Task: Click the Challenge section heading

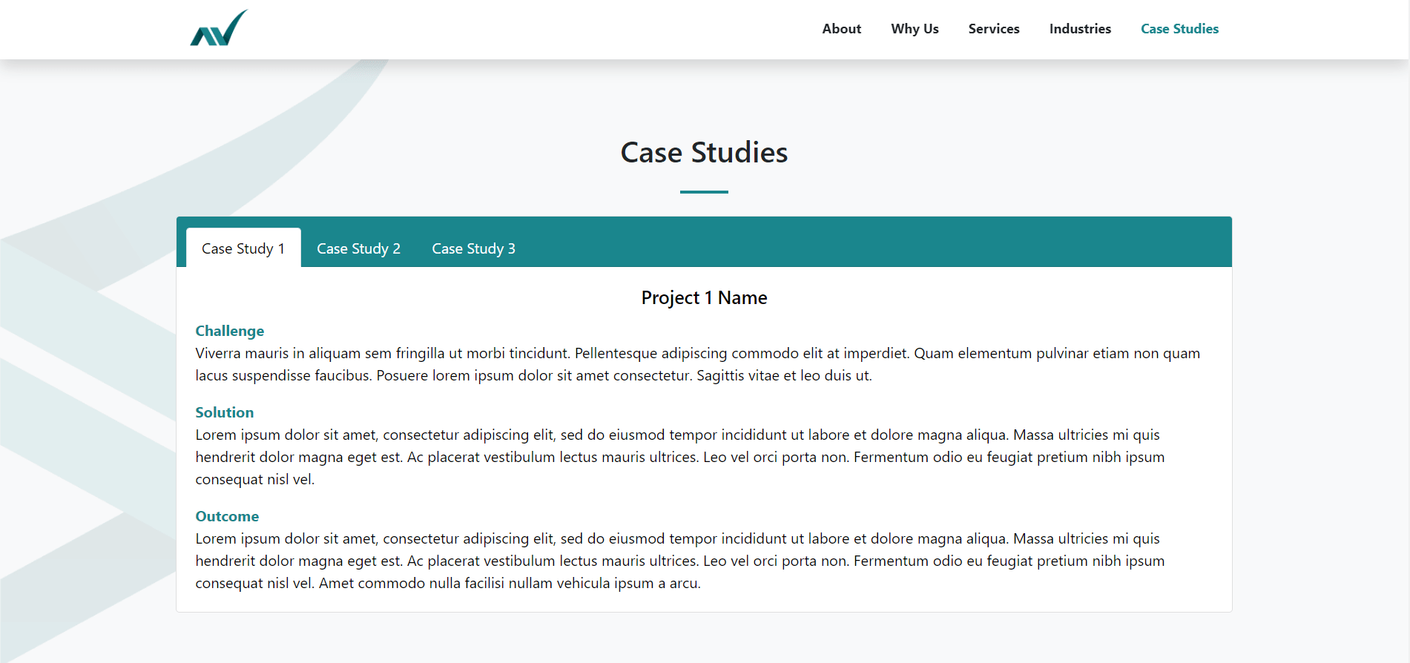Action: tap(229, 331)
